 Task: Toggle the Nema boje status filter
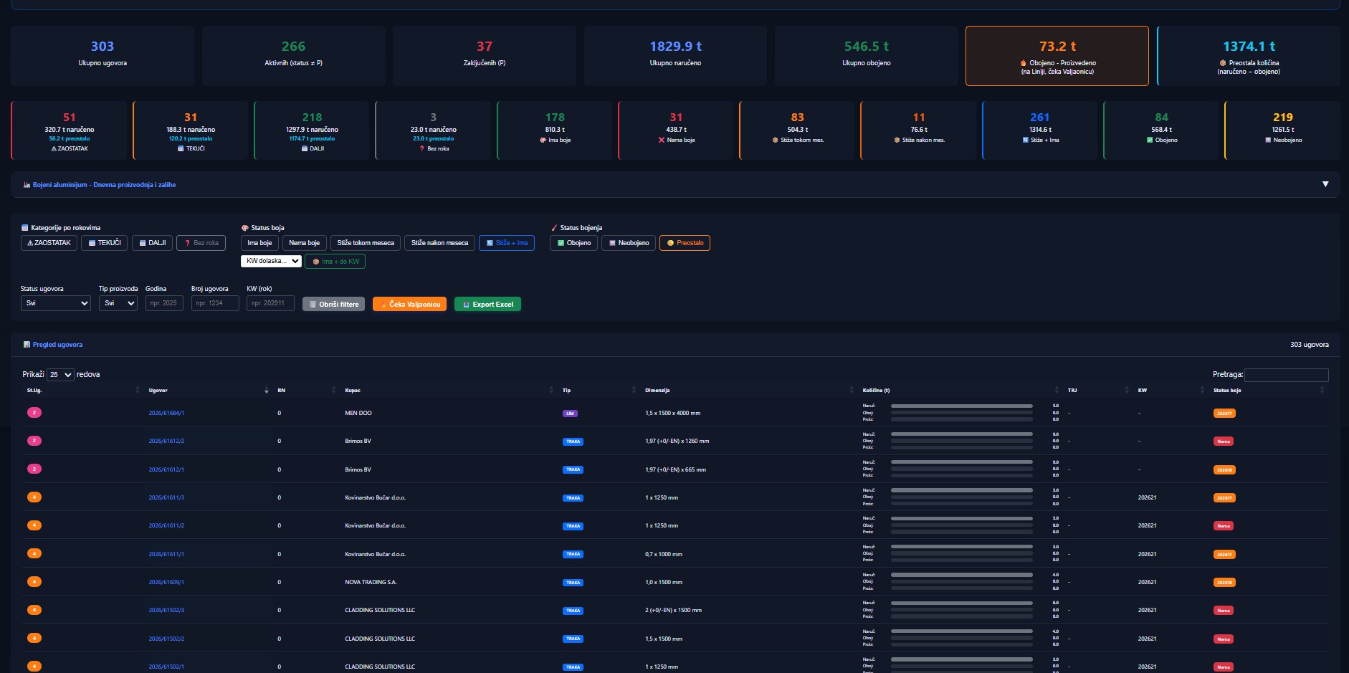305,243
